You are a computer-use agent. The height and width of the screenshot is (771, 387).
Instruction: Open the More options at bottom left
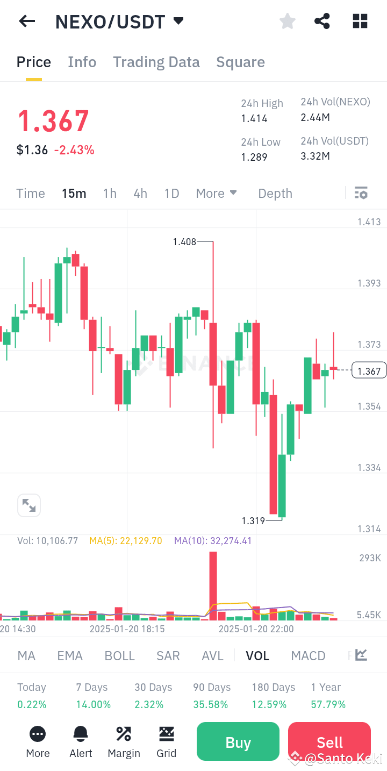point(37,742)
